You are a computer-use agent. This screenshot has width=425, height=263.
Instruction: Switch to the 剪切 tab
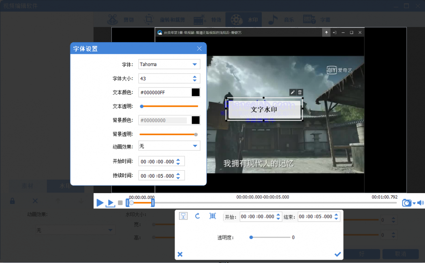point(121,19)
